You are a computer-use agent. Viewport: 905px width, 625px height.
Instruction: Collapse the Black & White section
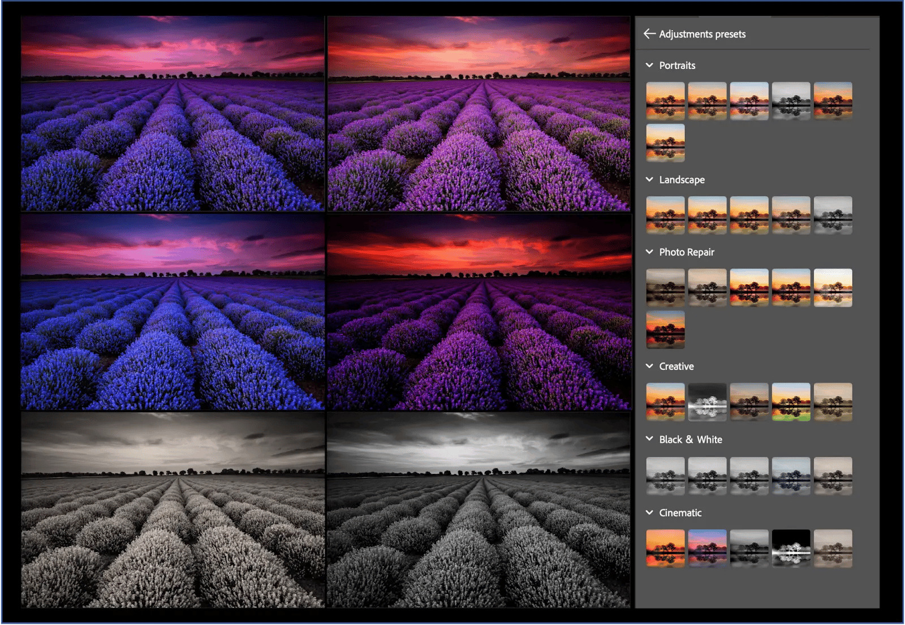click(x=648, y=439)
